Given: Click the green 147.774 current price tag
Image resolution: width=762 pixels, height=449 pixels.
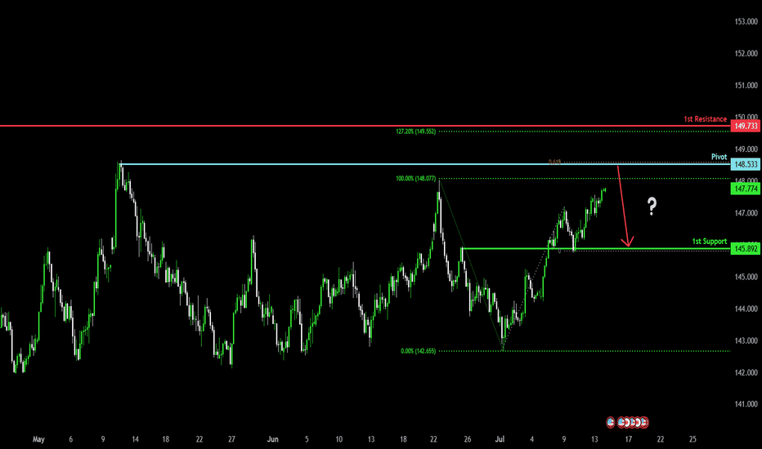Looking at the screenshot, I should [746, 189].
